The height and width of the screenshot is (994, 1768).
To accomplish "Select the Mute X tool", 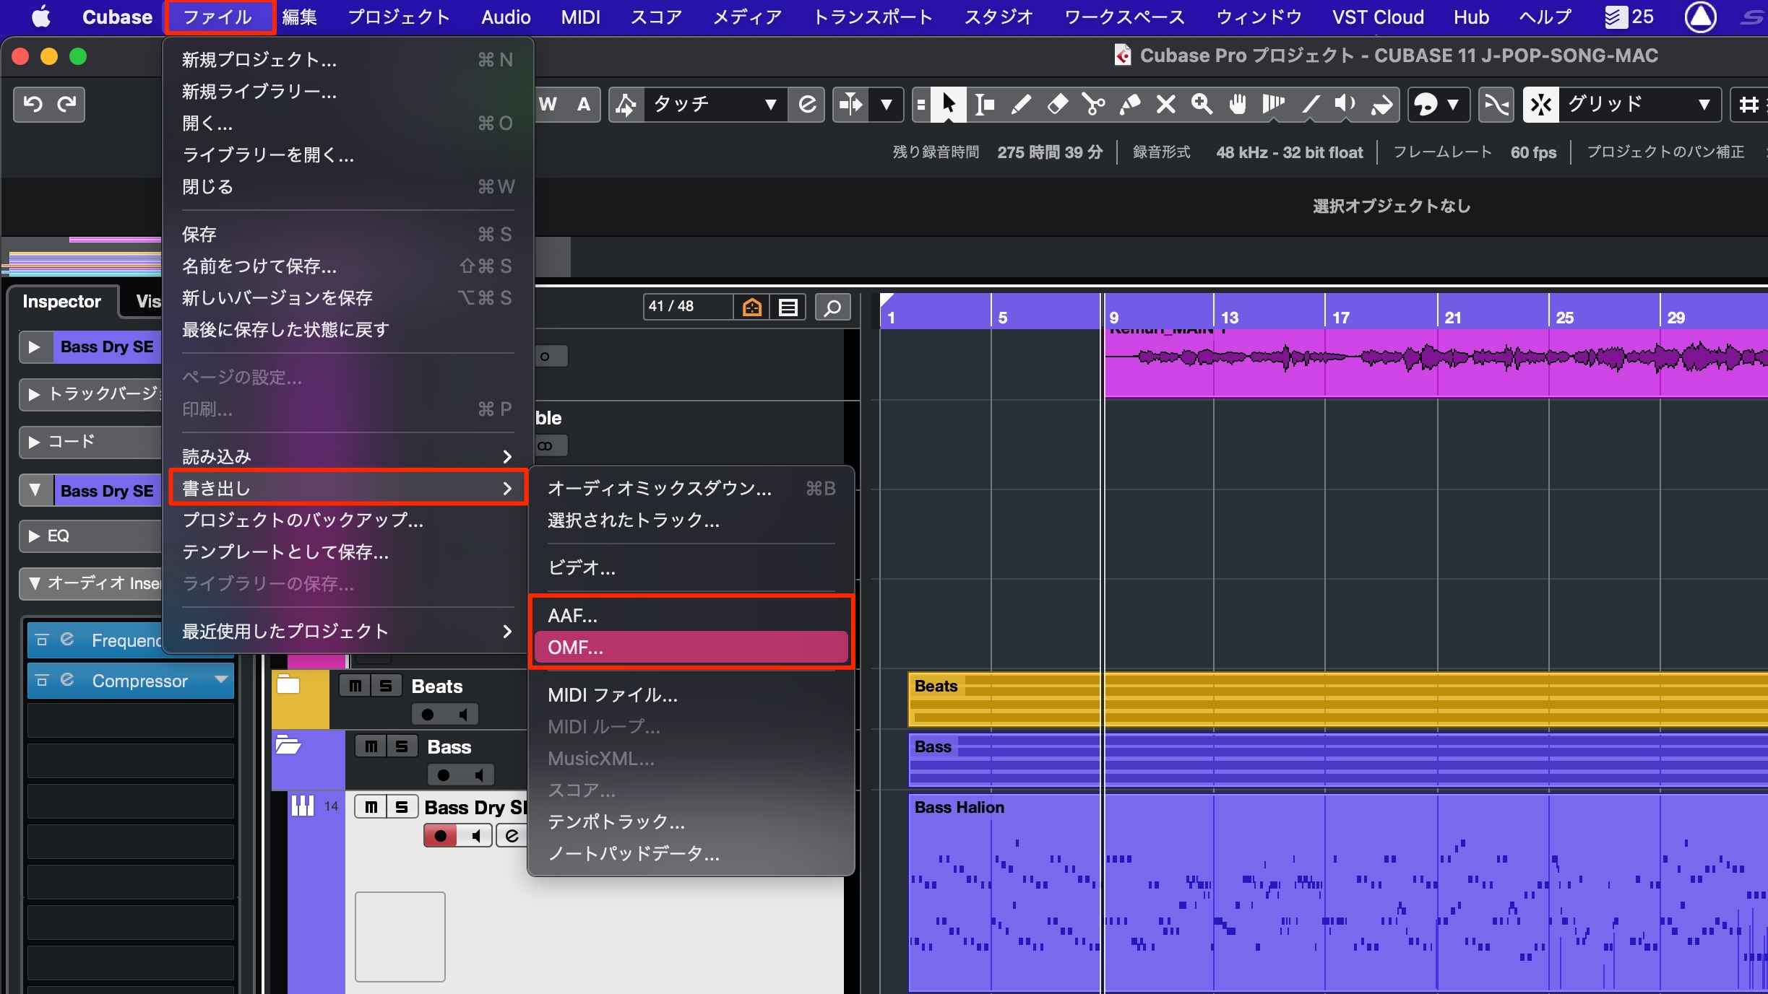I will pos(1165,105).
